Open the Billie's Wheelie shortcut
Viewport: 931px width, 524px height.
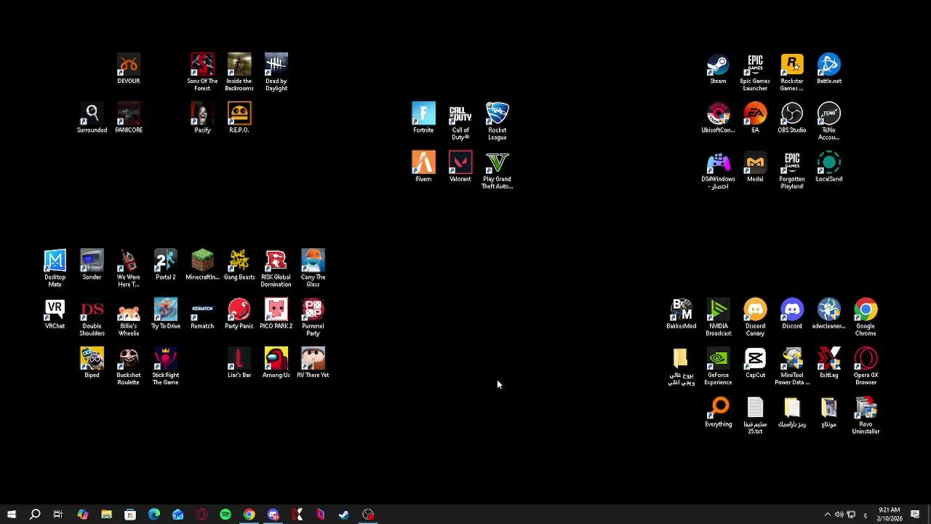(x=129, y=317)
